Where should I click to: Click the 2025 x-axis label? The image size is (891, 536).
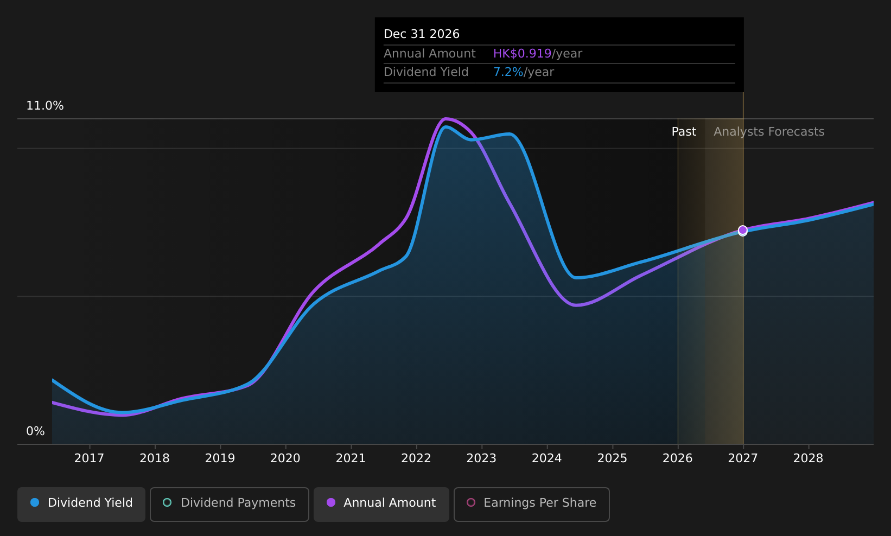click(612, 458)
